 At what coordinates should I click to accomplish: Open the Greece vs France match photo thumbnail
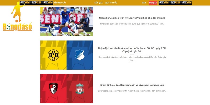coord(67,21)
